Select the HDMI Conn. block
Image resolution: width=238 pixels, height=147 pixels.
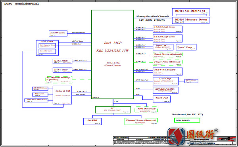pos(58,33)
